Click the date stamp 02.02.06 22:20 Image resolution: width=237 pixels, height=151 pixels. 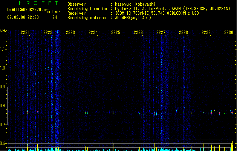[x=23, y=17]
